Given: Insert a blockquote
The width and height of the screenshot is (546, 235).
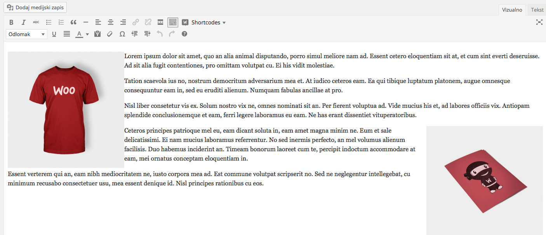Looking at the screenshot, I should click(73, 22).
